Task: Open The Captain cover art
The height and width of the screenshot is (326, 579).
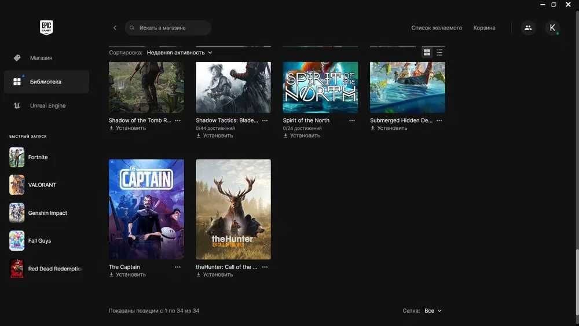Action: pos(146,210)
